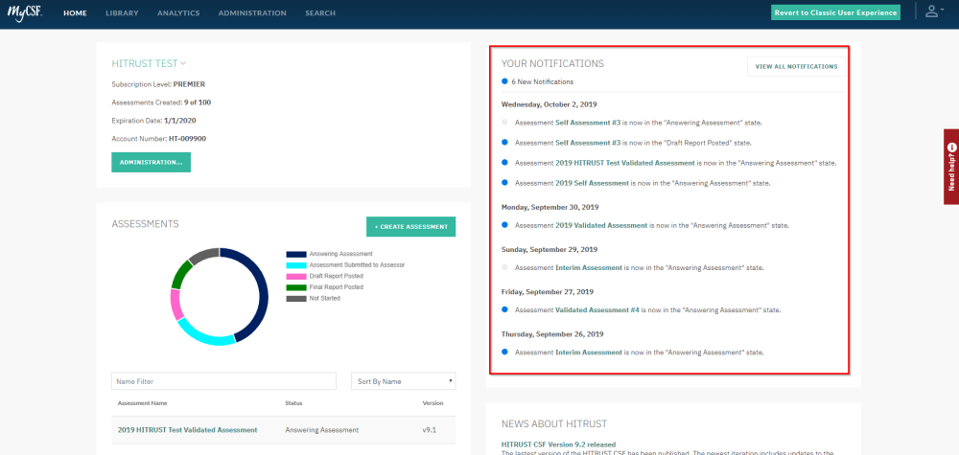
Task: Expand the HITRUST TEST organization dropdown
Action: (149, 63)
